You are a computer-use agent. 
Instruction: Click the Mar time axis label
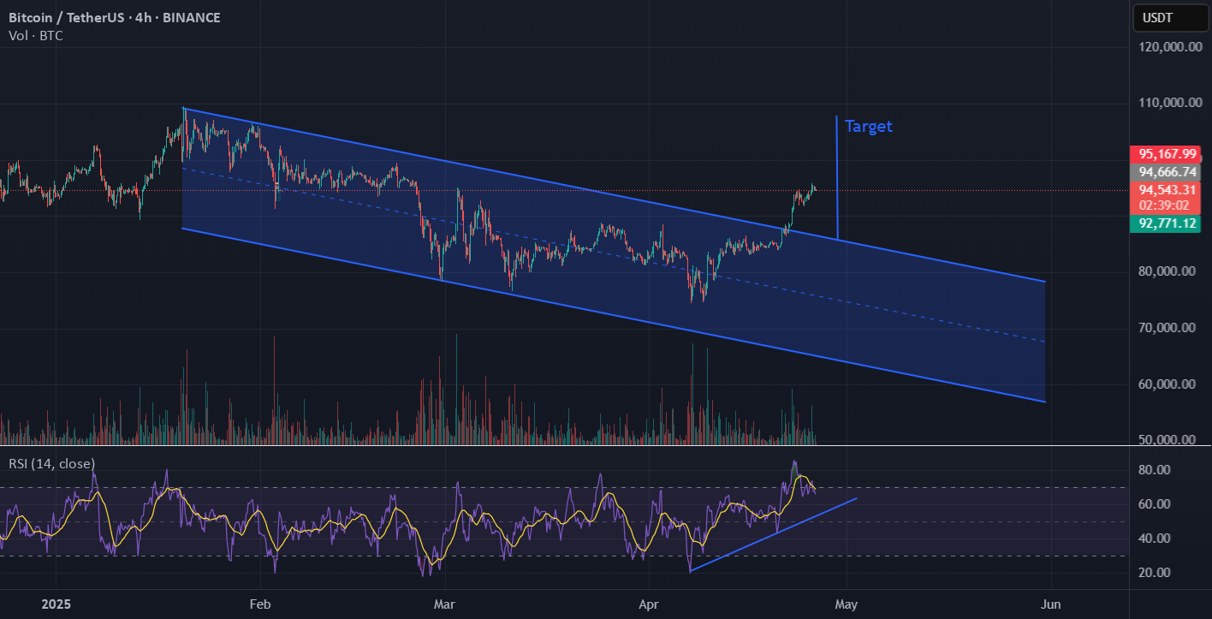(445, 604)
